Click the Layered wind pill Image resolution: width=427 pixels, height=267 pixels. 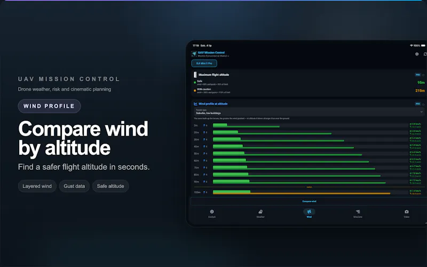[x=37, y=186]
